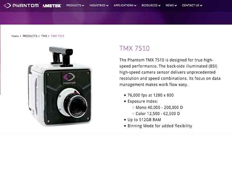232x174 pixels.
Task: Click the chevron next to CONTACT US
Action: tap(201, 6)
